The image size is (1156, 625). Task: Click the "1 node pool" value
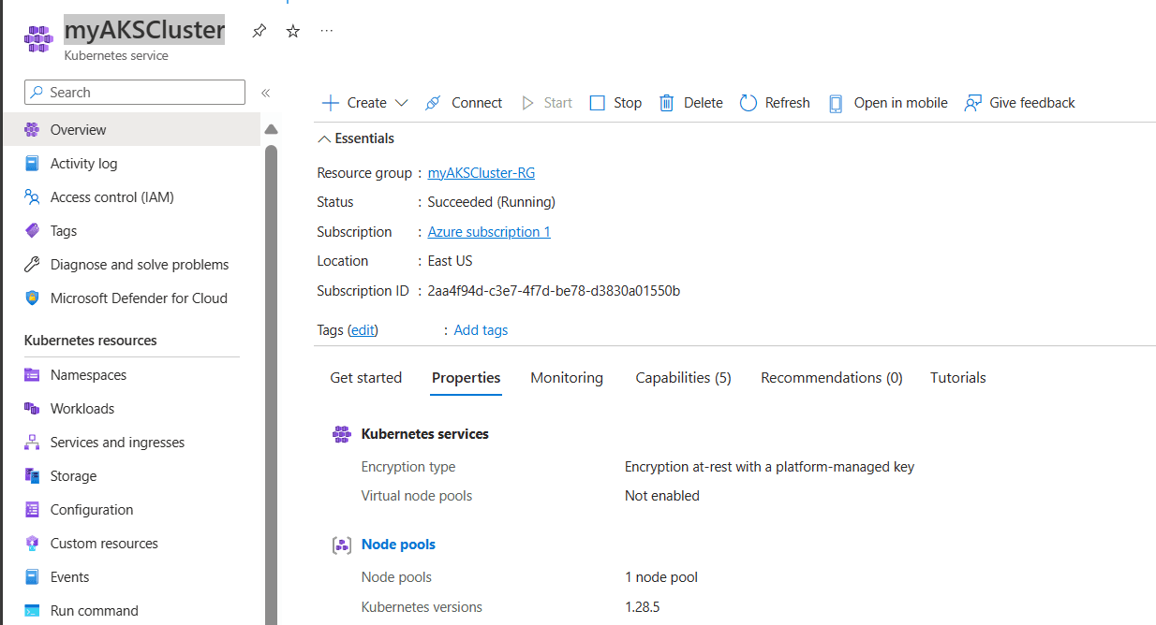661,577
